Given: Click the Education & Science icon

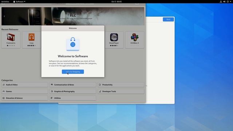Looking at the screenshot, I should (x=4, y=98).
